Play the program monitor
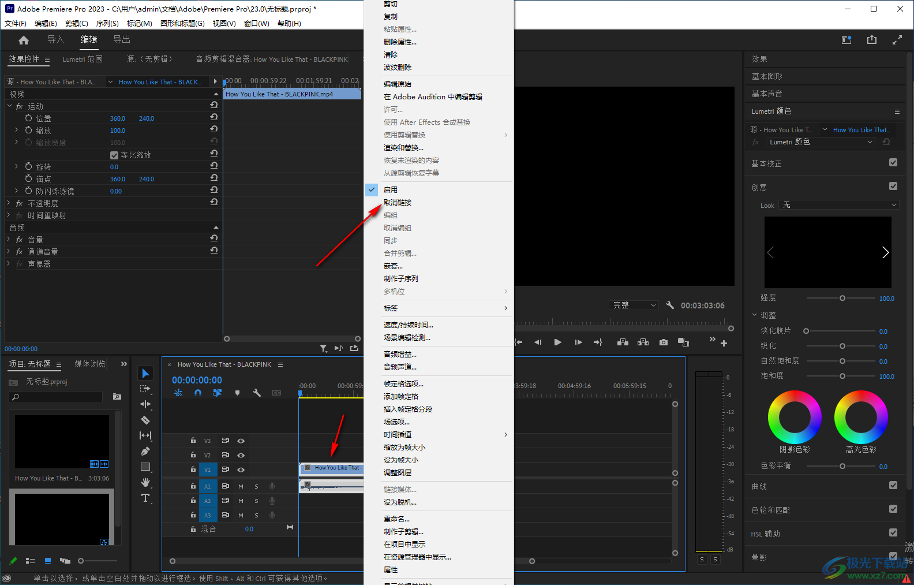 [558, 342]
